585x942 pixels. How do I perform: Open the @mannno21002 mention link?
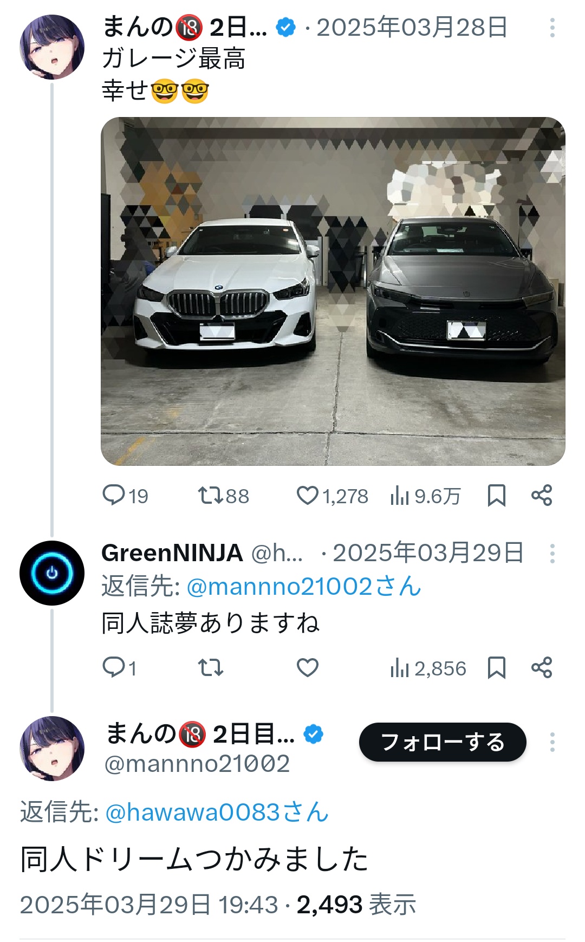[303, 587]
